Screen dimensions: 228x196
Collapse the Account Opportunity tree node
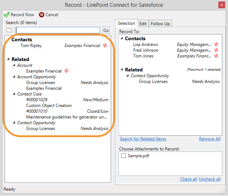point(14,77)
